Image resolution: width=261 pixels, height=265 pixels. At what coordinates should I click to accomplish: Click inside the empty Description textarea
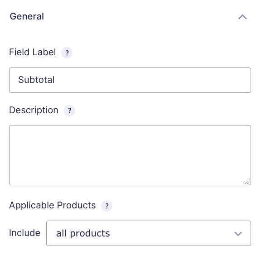[x=130, y=155]
